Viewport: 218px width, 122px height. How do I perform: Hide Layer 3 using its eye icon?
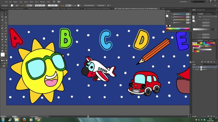[x=193, y=69]
